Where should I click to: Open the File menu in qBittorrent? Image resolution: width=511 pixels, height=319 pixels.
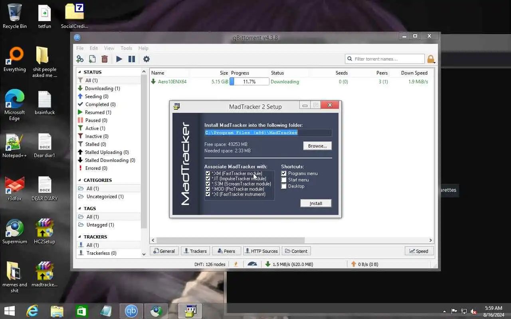pos(80,48)
